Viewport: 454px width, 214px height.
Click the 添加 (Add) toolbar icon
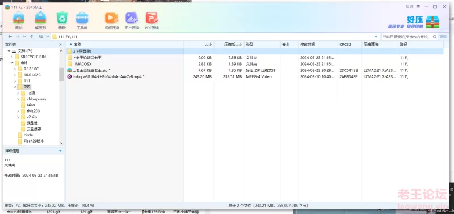(19, 21)
